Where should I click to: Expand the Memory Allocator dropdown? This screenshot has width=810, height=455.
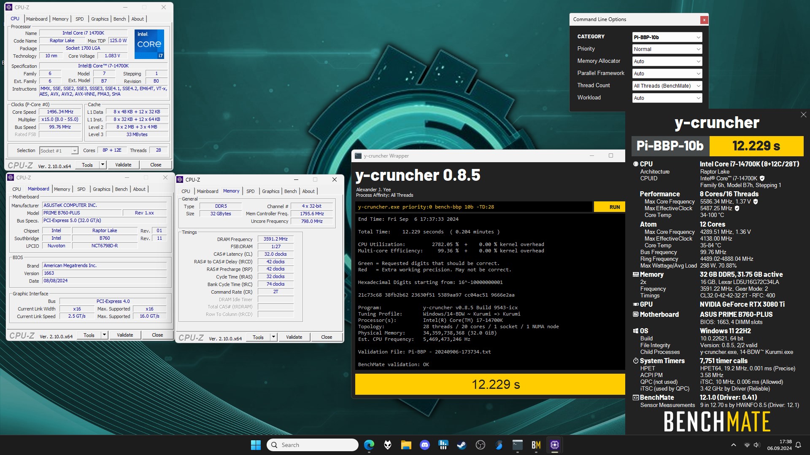coord(667,62)
